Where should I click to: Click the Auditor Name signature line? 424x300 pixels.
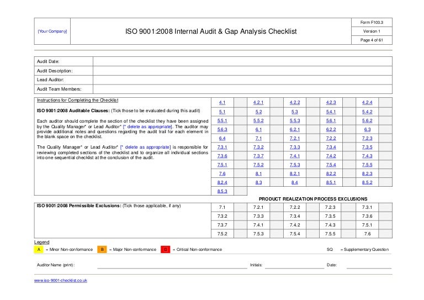coord(171,265)
